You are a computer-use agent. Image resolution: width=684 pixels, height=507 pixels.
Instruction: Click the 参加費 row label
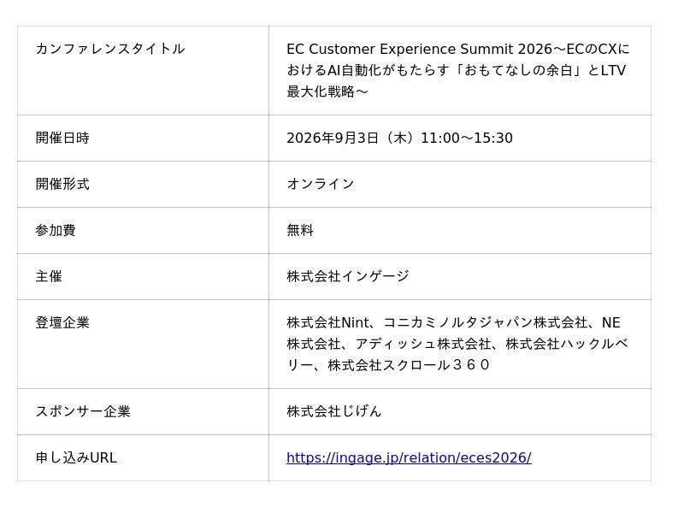coord(56,230)
